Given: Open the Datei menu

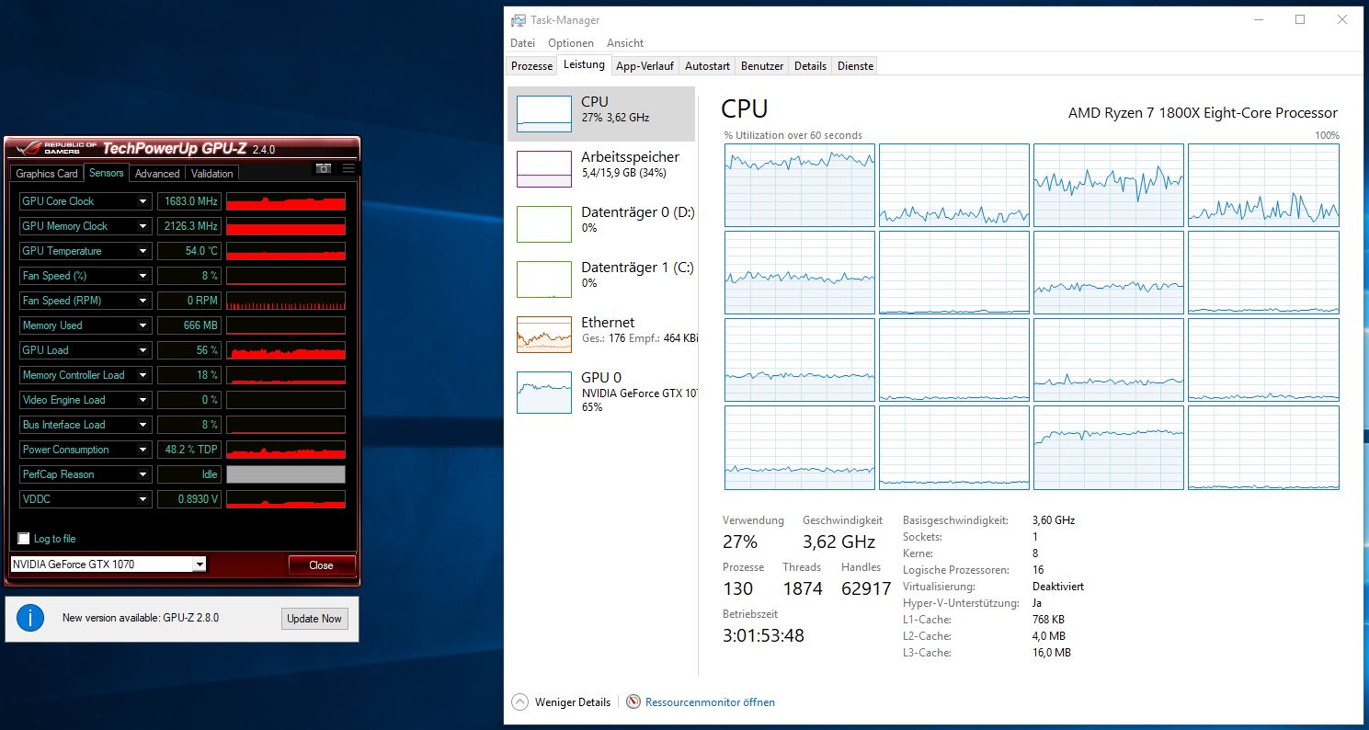Looking at the screenshot, I should pos(522,43).
